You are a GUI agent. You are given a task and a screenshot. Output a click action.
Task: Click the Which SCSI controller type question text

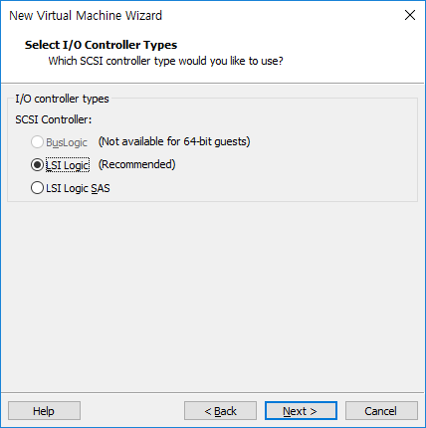coord(165,61)
